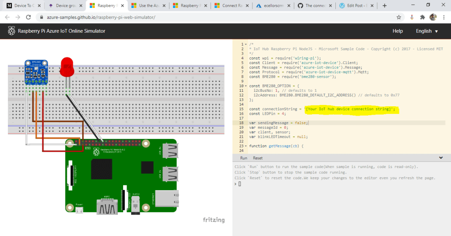451x236 pixels.
Task: Click the red LED on the breadboard
Action: 68,66
